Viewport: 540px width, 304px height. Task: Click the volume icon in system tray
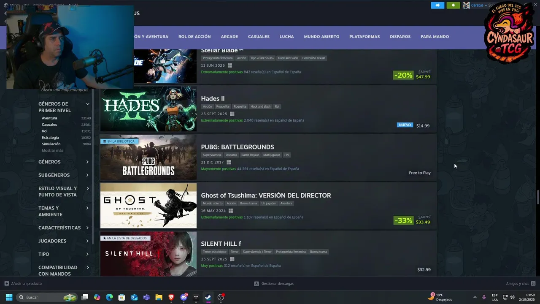click(512, 297)
